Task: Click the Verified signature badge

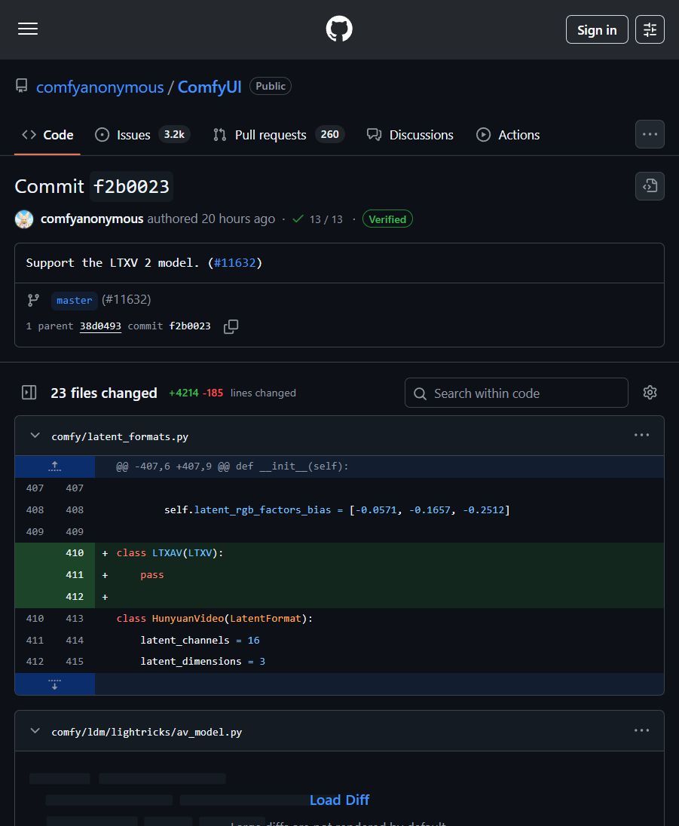Action: (x=387, y=219)
